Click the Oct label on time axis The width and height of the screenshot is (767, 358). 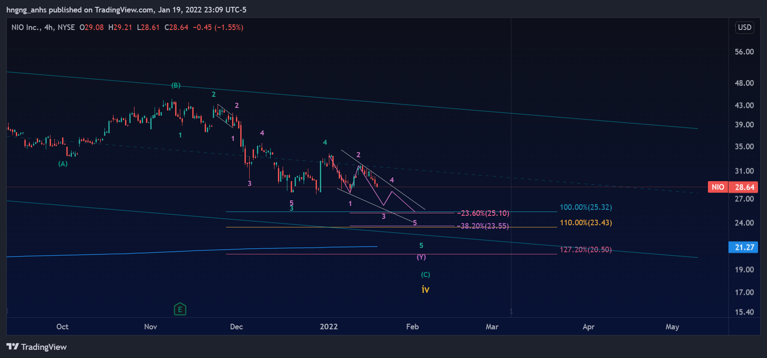pyautogui.click(x=63, y=327)
